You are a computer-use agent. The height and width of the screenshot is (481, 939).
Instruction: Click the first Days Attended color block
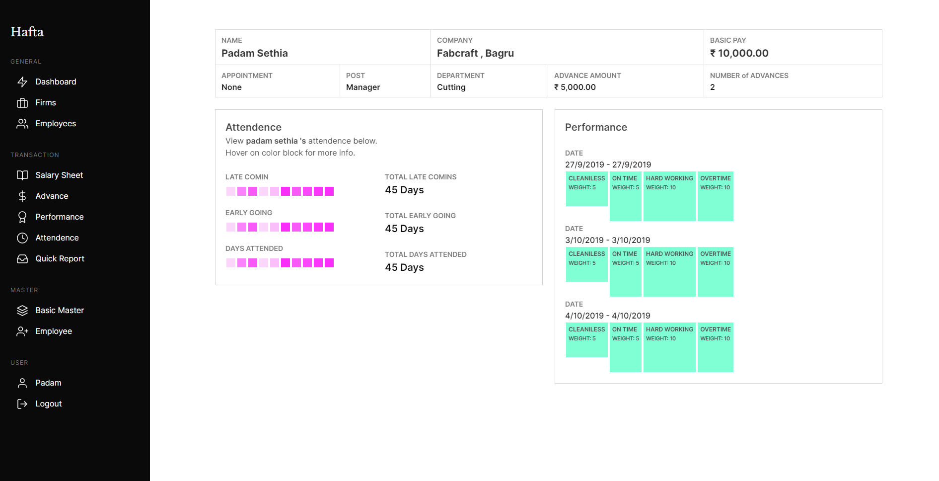231,263
